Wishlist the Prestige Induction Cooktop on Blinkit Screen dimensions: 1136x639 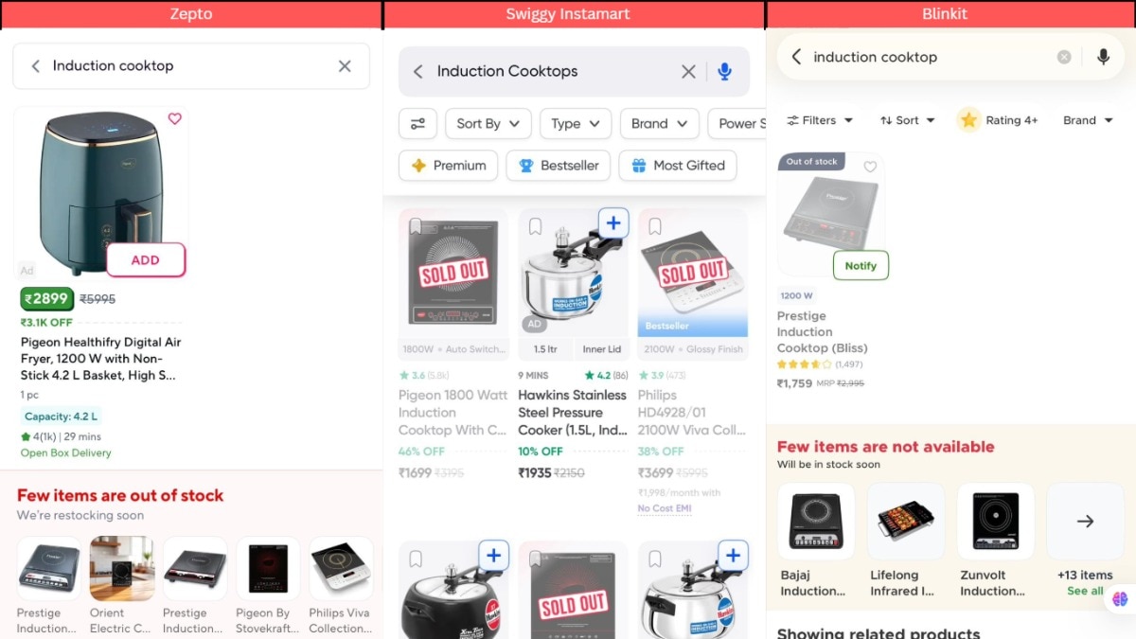coord(870,168)
